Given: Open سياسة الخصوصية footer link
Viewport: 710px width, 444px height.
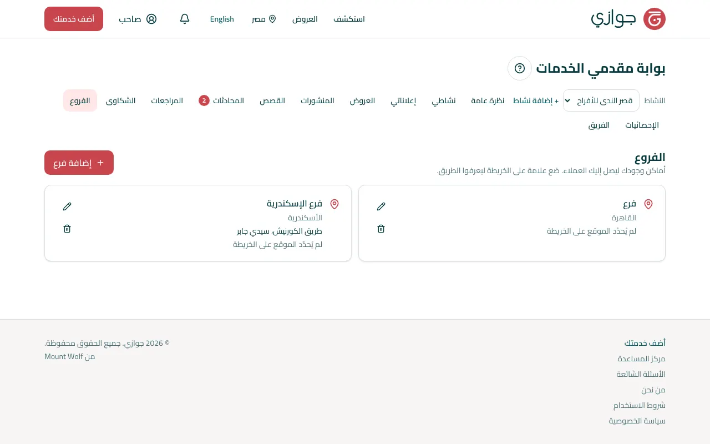Looking at the screenshot, I should [637, 421].
